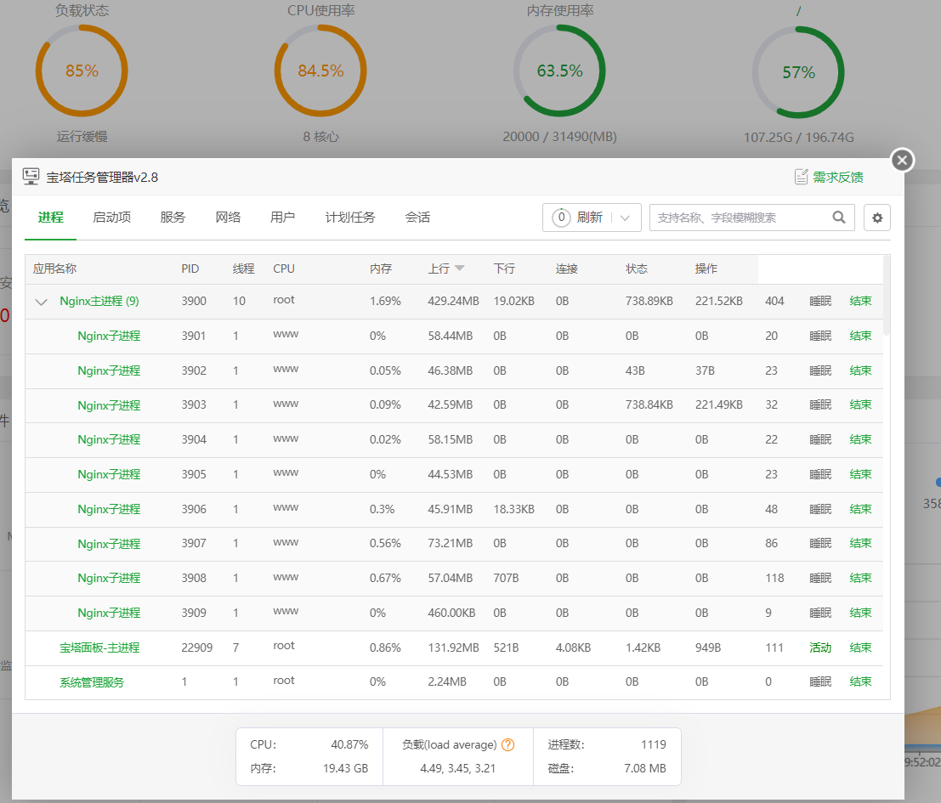Switch to the 服务 tab
Viewport: 941px width, 803px height.
173,217
